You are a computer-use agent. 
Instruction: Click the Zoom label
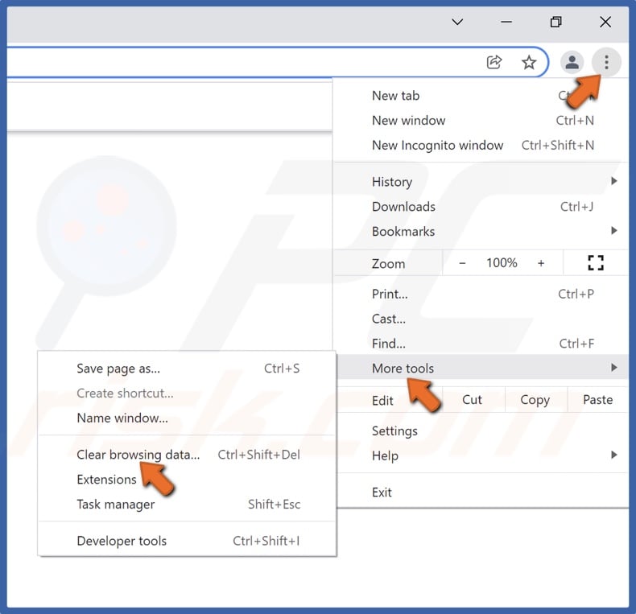pyautogui.click(x=388, y=264)
